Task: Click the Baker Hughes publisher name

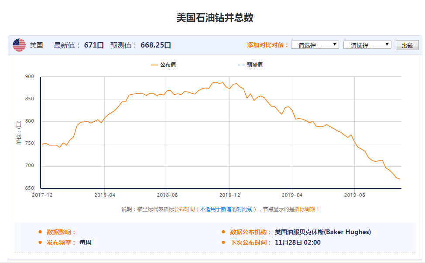Action: [x=323, y=232]
